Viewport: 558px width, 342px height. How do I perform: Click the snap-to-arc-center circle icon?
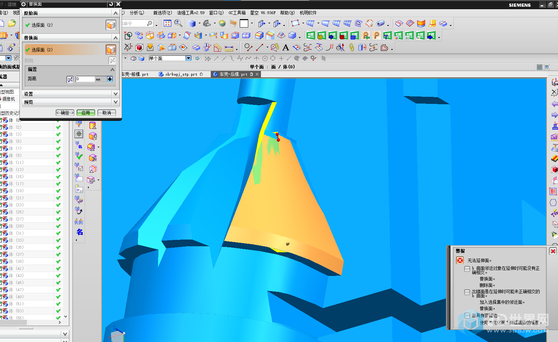(265, 59)
